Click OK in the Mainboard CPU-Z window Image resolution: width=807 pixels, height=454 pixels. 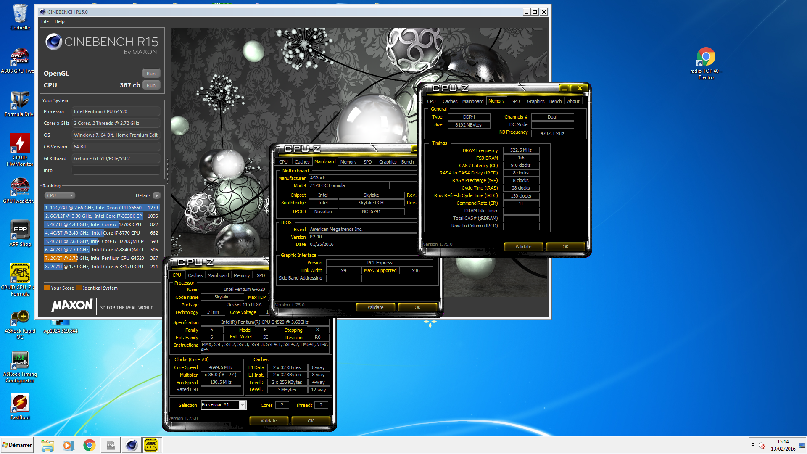tap(417, 307)
